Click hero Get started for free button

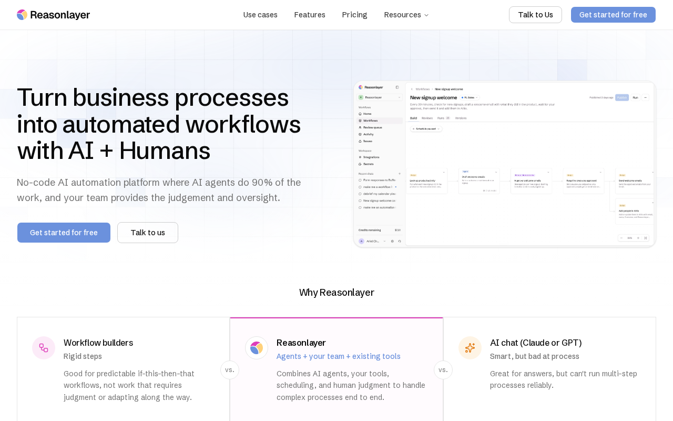64,233
